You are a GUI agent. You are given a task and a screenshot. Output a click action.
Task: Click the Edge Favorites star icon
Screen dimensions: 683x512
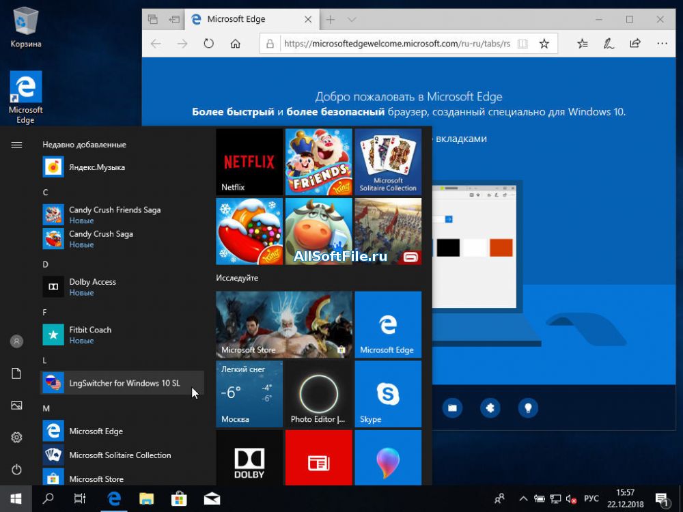tap(544, 44)
